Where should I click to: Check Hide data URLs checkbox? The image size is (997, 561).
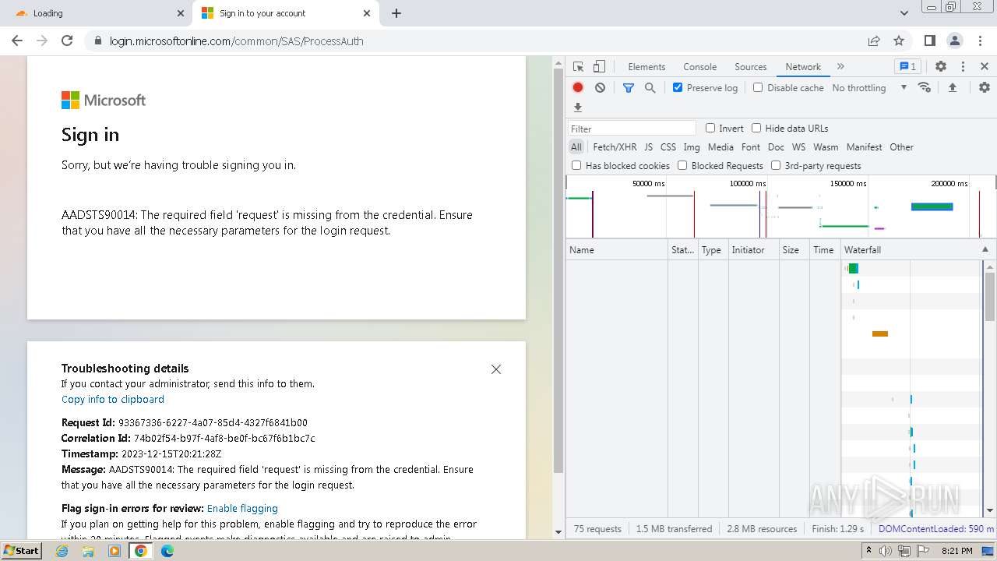tap(756, 128)
